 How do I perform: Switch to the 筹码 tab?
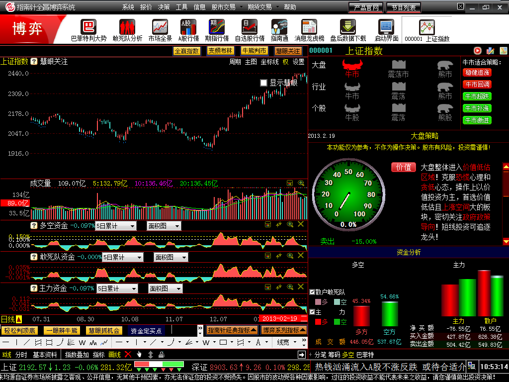click(334, 355)
